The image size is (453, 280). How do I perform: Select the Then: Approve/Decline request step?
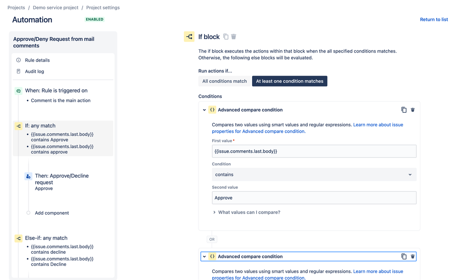pyautogui.click(x=62, y=179)
